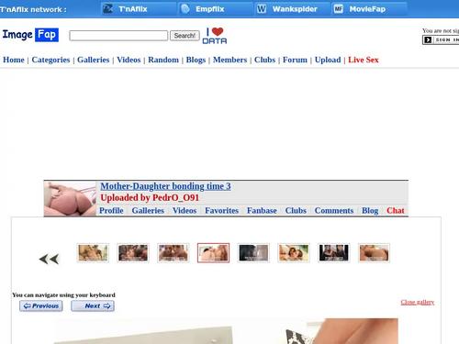Viewport: 459px width, 344px height.
Task: Open the Empflix network icon link
Action: coord(185,8)
